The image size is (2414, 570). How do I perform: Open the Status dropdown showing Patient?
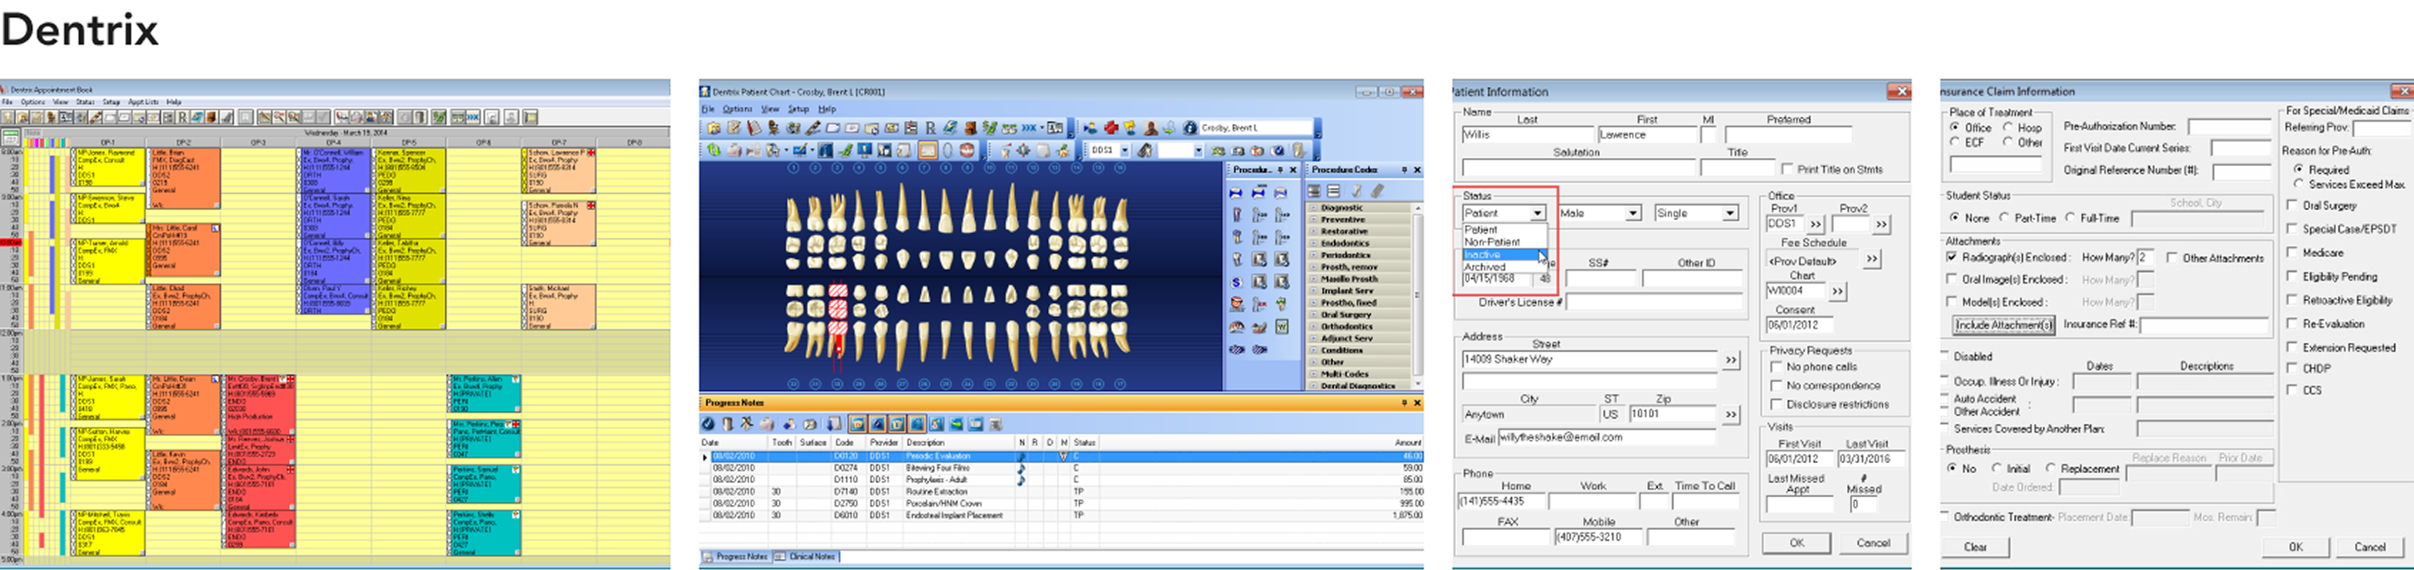(x=1538, y=214)
